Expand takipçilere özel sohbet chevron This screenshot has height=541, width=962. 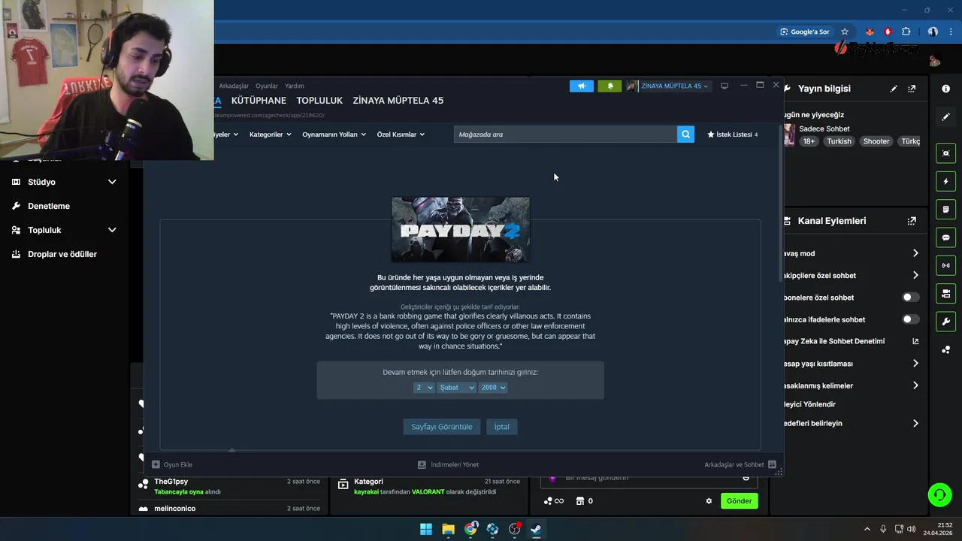pyautogui.click(x=915, y=275)
